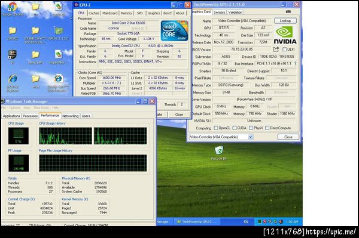Click the Driver Version ForceWare 340.62 field
Viewport: 359px width, 238px height.
pos(254,100)
